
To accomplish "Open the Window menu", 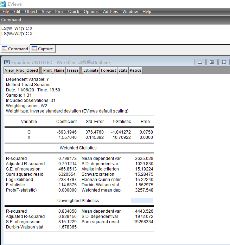I will pos(130,12).
